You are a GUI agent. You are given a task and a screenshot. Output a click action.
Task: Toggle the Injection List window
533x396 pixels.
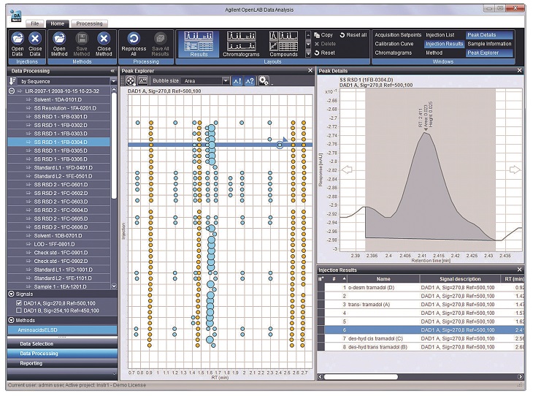point(440,34)
